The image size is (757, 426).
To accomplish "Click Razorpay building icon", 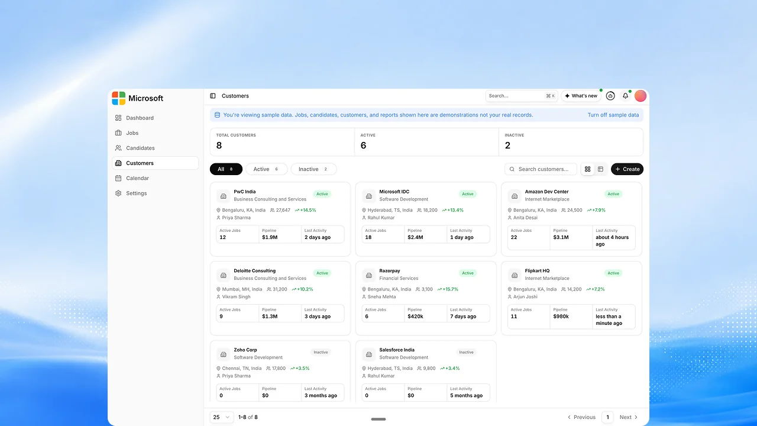I will pos(369,275).
